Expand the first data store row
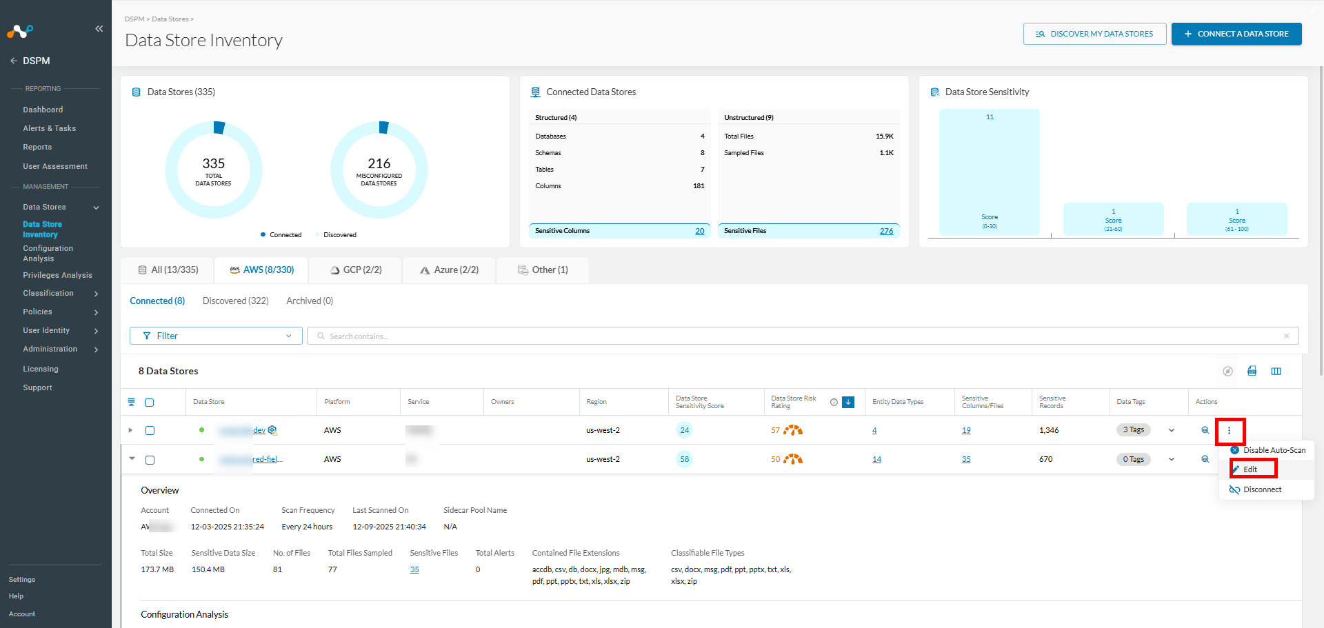The height and width of the screenshot is (628, 1324). (130, 430)
